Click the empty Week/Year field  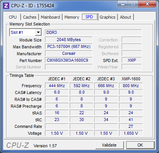click(132, 67)
